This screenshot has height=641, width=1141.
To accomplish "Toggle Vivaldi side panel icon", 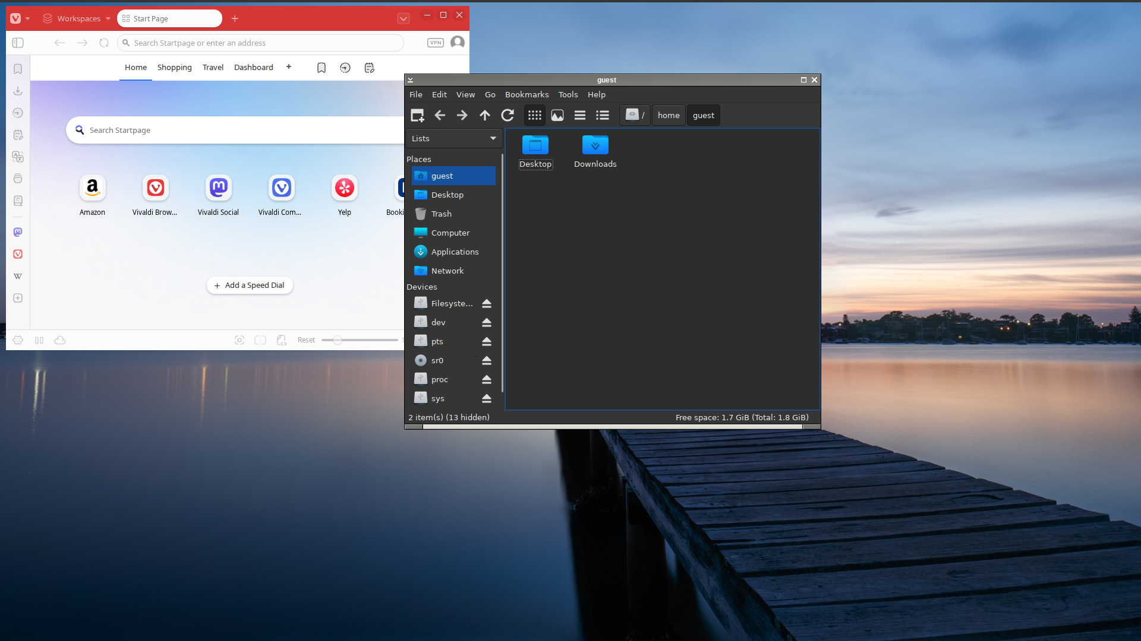I will 18,43.
